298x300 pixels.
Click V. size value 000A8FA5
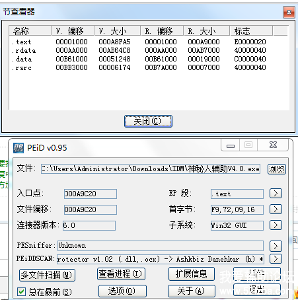coord(115,42)
